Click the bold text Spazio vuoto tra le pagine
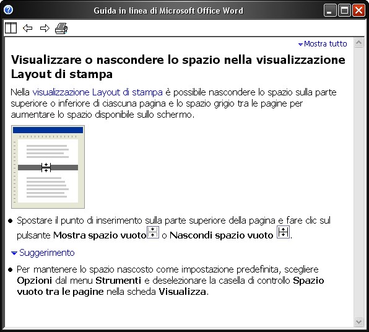The height and width of the screenshot is (332, 369). coord(170,286)
